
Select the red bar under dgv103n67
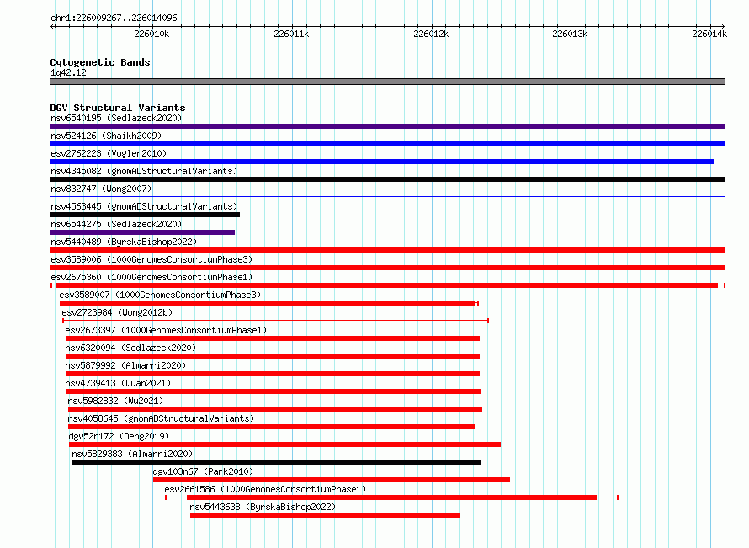331,480
